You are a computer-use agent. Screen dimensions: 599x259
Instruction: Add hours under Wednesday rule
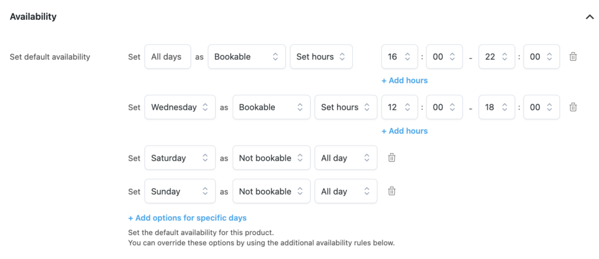pos(405,131)
